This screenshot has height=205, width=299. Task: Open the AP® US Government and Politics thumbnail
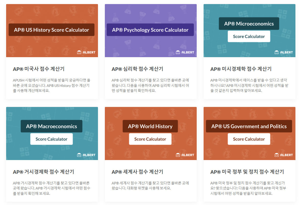250,133
